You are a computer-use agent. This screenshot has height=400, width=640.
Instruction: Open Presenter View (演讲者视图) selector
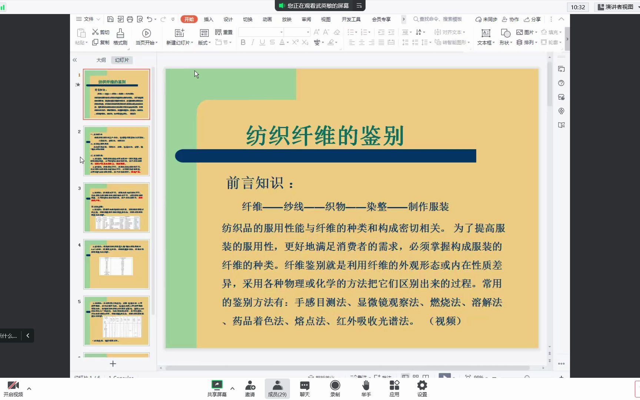(x=618, y=7)
